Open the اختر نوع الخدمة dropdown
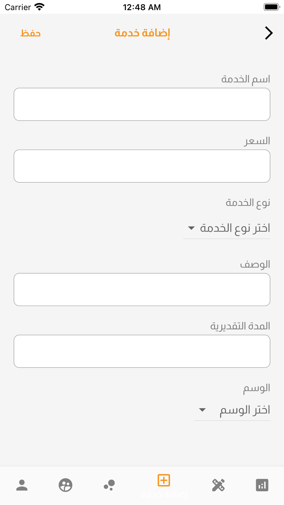Viewport: 284px width, 505px height. [x=227, y=228]
